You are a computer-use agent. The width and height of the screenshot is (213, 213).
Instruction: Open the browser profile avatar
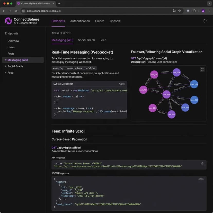tap(203, 11)
